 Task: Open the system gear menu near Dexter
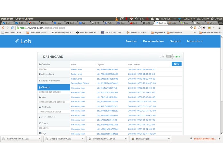[x=212, y=19]
